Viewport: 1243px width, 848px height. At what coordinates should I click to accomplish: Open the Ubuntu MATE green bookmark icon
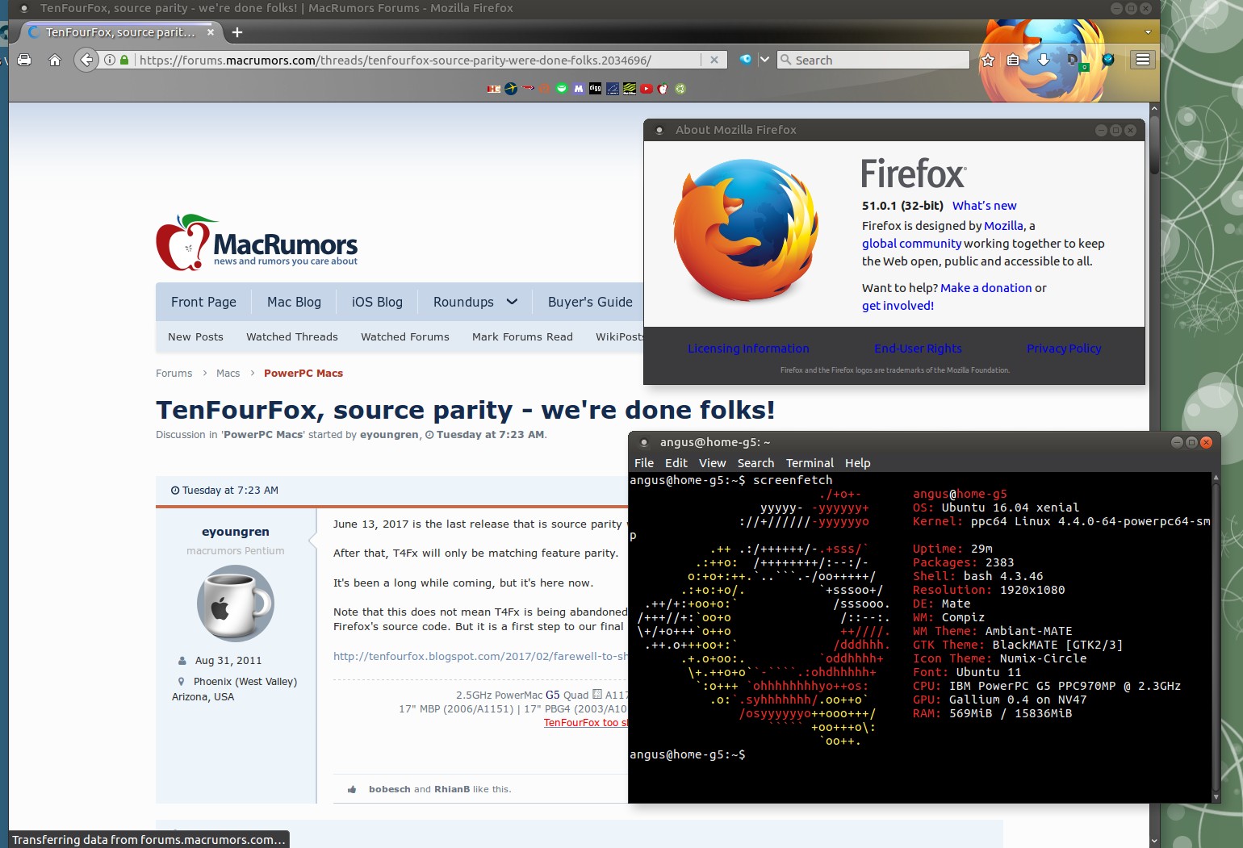click(680, 89)
